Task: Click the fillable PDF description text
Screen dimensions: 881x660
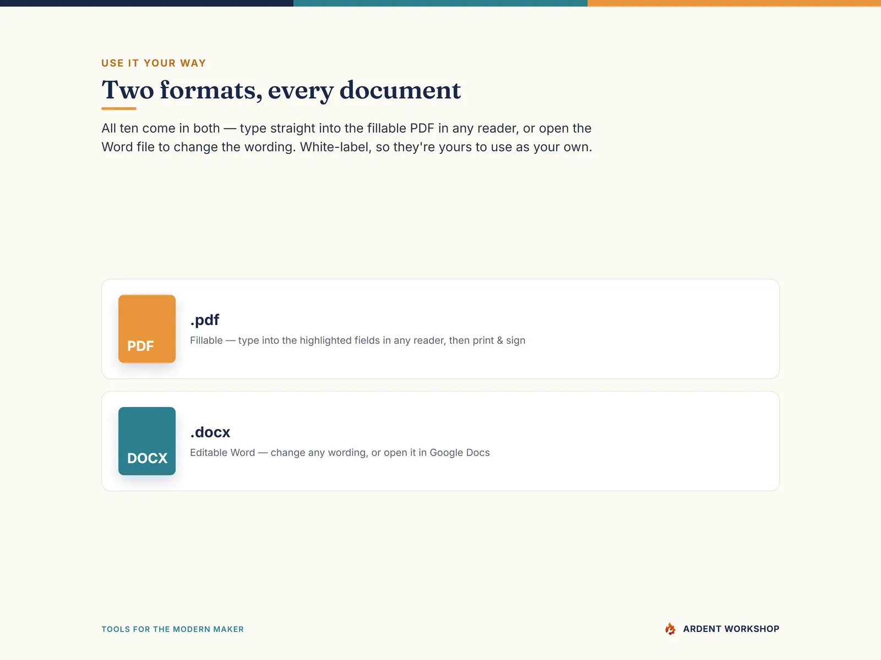Action: [x=358, y=340]
